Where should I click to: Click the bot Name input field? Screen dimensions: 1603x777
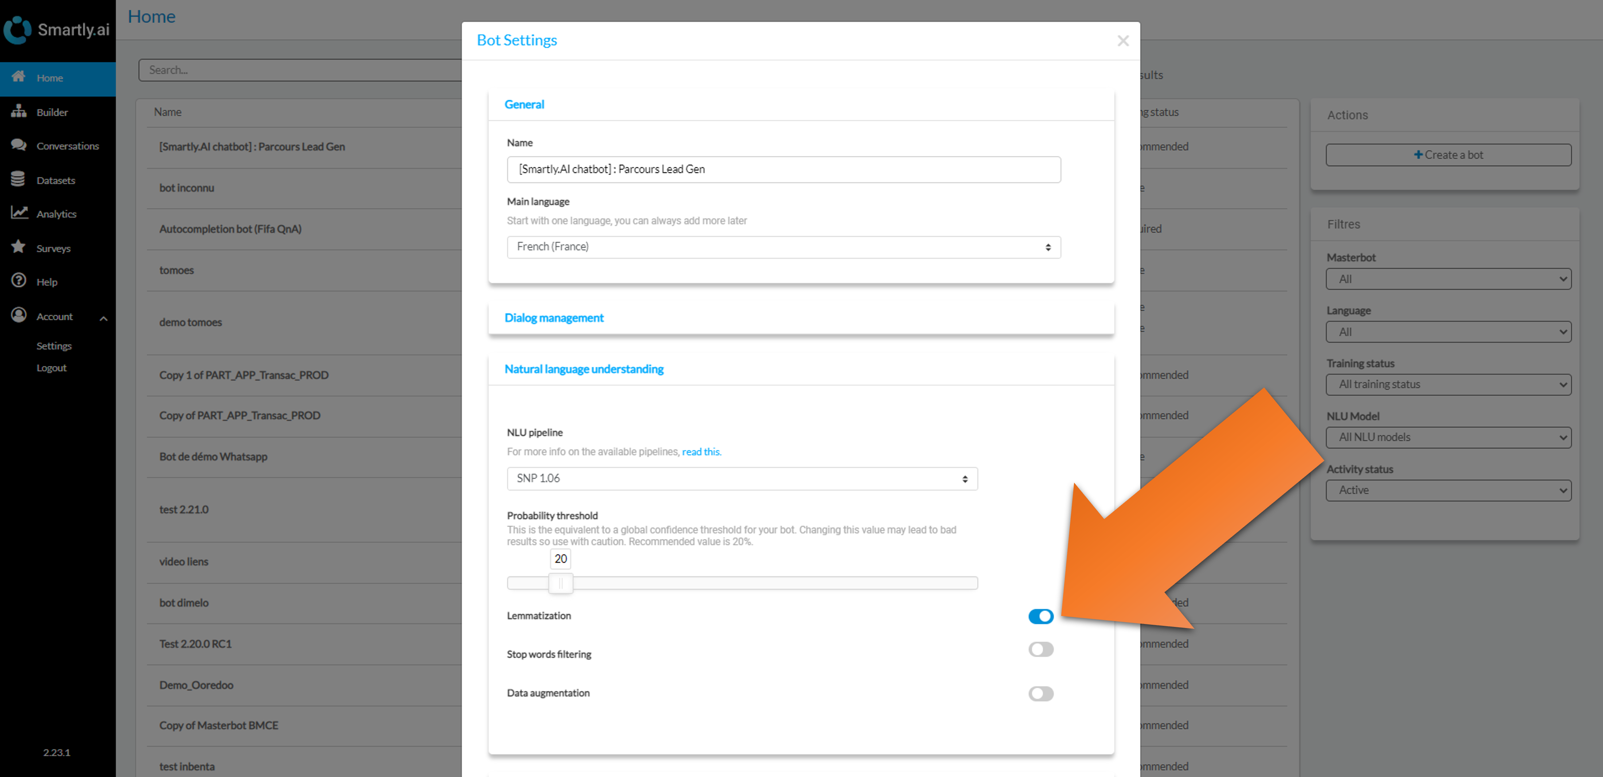pyautogui.click(x=783, y=169)
